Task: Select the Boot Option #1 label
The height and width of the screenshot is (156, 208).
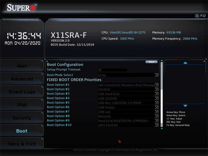Action: click(x=58, y=85)
